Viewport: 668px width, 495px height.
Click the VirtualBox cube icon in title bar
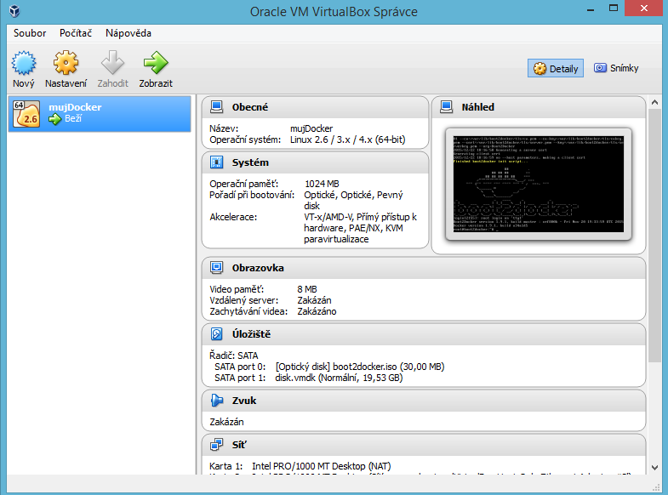click(15, 11)
